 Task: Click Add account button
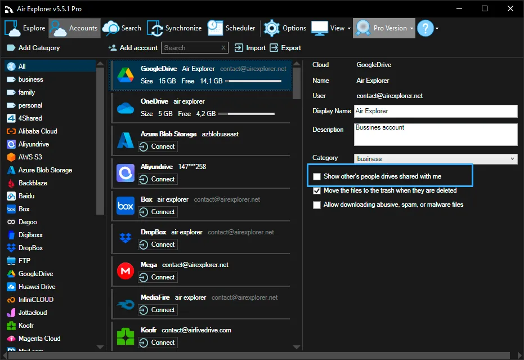133,48
